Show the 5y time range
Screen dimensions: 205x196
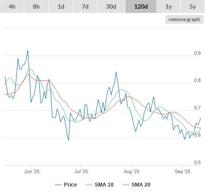193,6
